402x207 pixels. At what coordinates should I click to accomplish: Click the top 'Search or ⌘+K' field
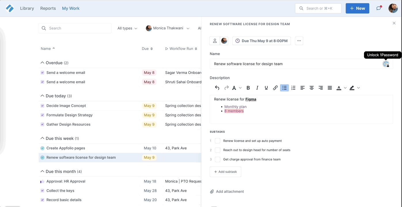[318, 8]
